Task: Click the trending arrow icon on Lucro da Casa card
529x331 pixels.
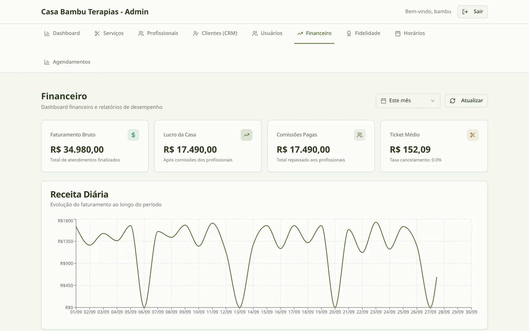Action: tap(246, 135)
